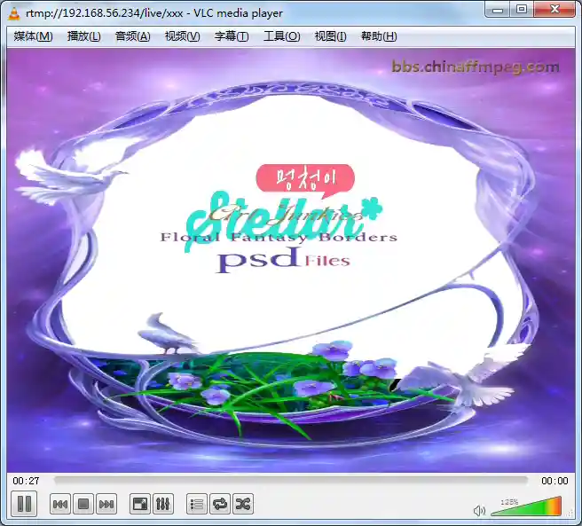The image size is (582, 526).
Task: Click the VLC cone title icon
Action: coord(14,13)
